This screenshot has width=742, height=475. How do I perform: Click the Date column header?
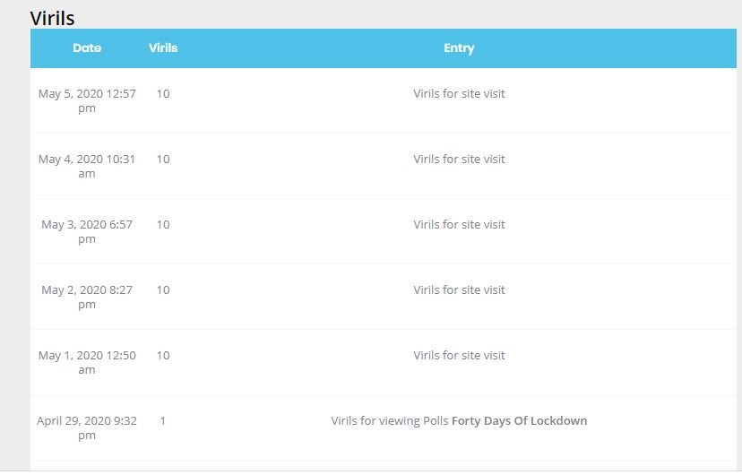[87, 47]
